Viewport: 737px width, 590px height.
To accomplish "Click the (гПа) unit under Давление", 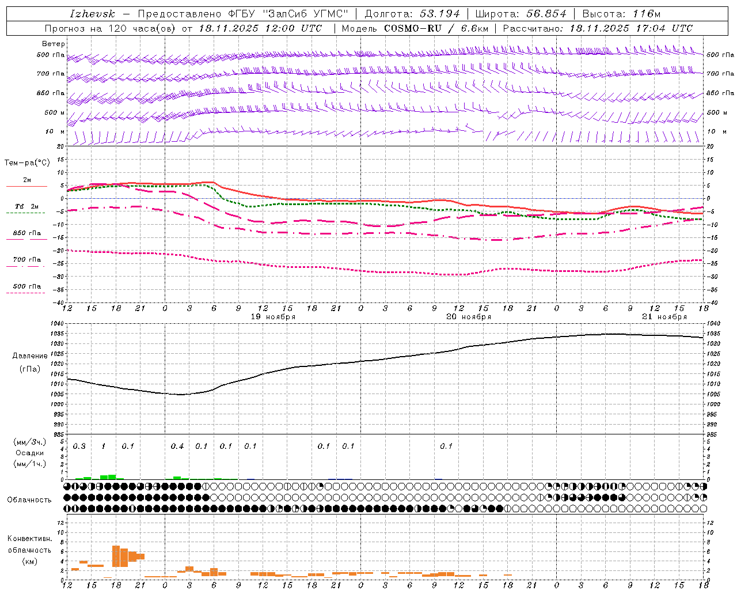I will pos(30,369).
